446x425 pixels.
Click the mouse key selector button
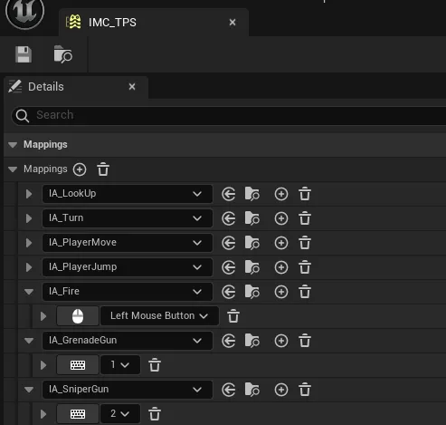point(78,316)
